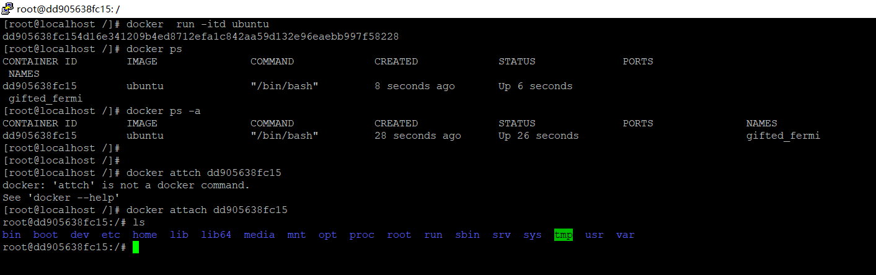Viewport: 876px width, 275px height.
Task: Select the var directory name
Action: (x=626, y=235)
